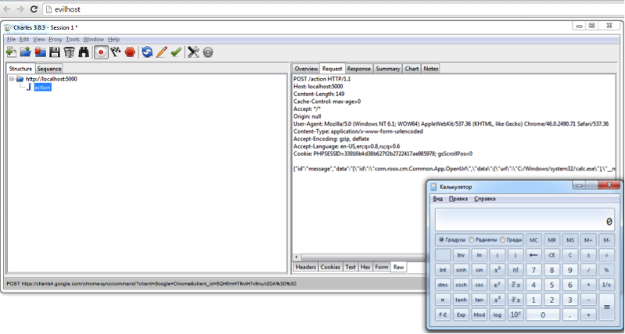Switch to the Chart tab
The image size is (625, 334).
point(412,69)
